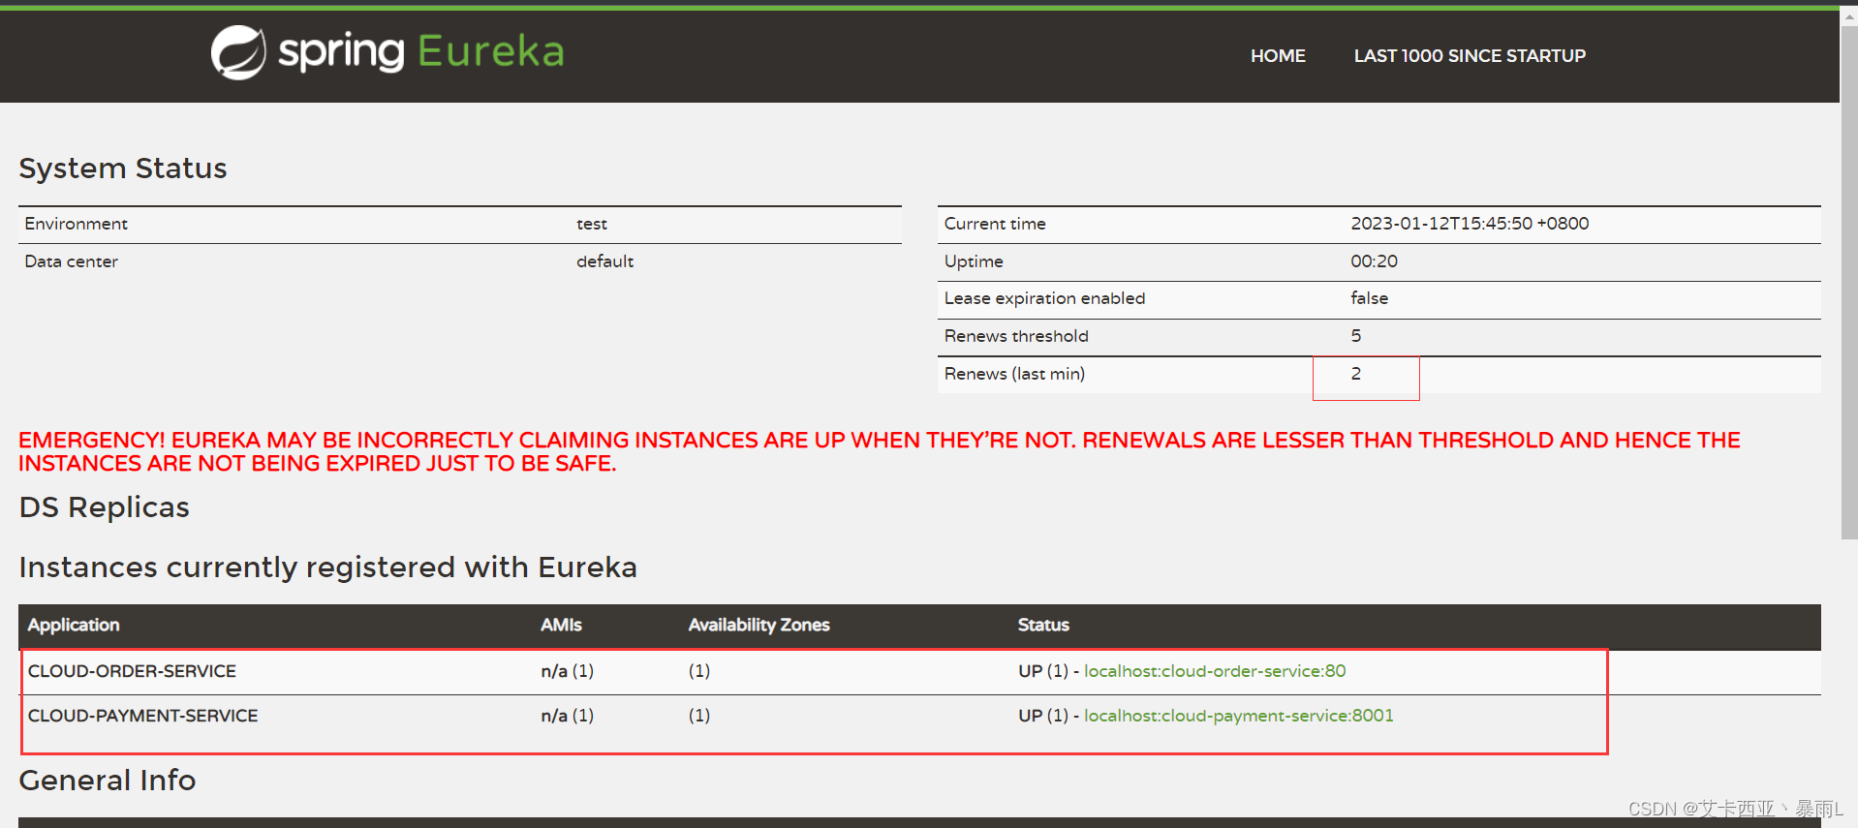1858x828 pixels.
Task: Click the General Info heading
Action: pyautogui.click(x=108, y=781)
